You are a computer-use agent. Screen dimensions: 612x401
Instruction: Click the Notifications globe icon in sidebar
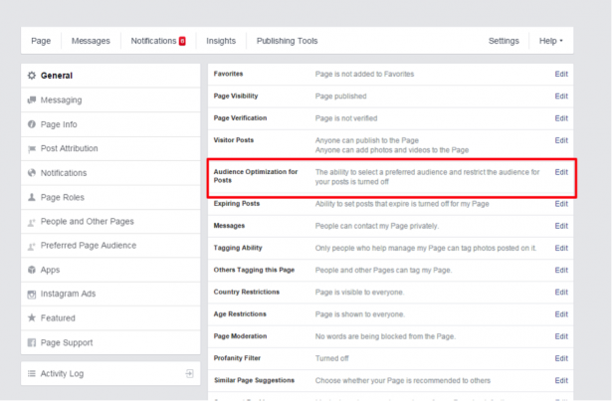pyautogui.click(x=32, y=172)
